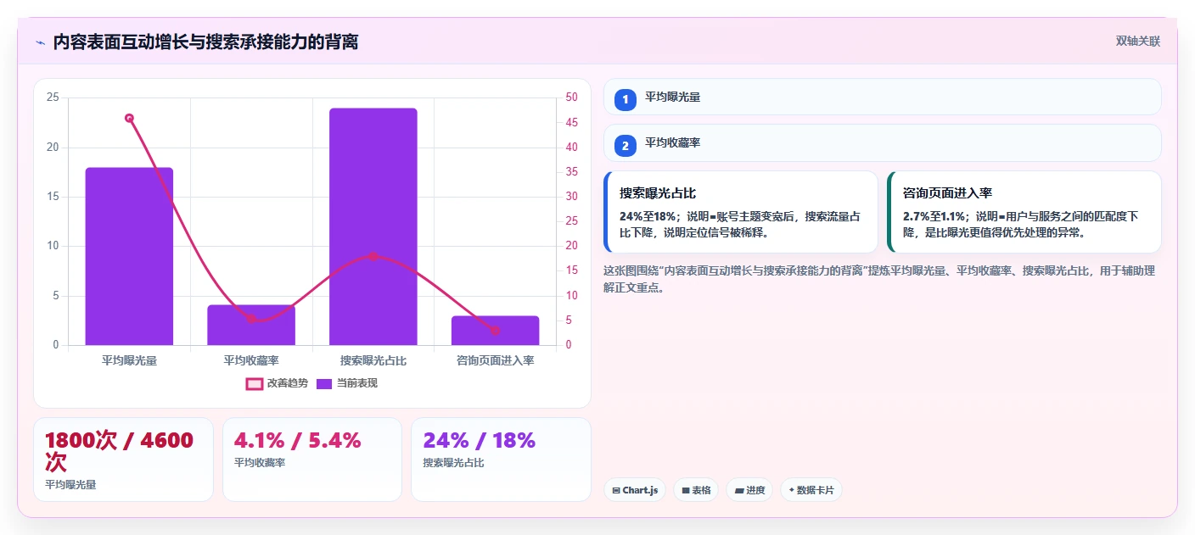Click the 改善趋势 pink legend swatch
Image resolution: width=1195 pixels, height=535 pixels.
(254, 384)
